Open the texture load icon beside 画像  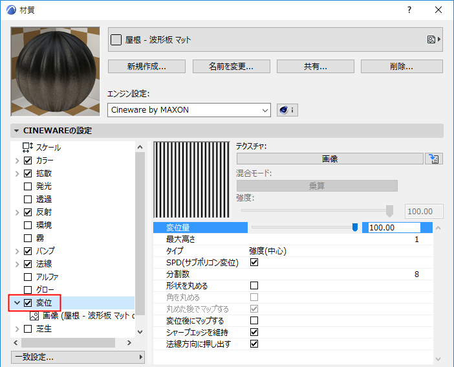pyautogui.click(x=434, y=159)
